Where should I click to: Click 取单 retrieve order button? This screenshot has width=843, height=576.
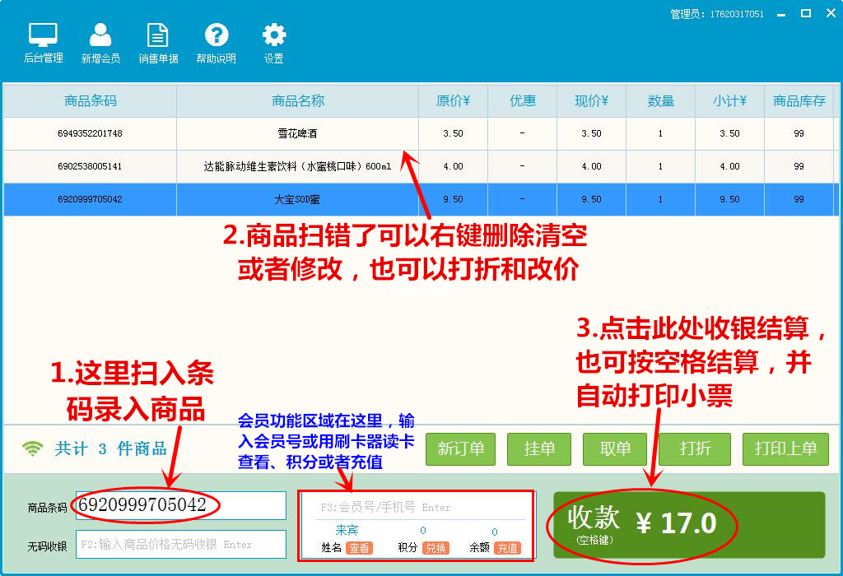click(x=615, y=448)
